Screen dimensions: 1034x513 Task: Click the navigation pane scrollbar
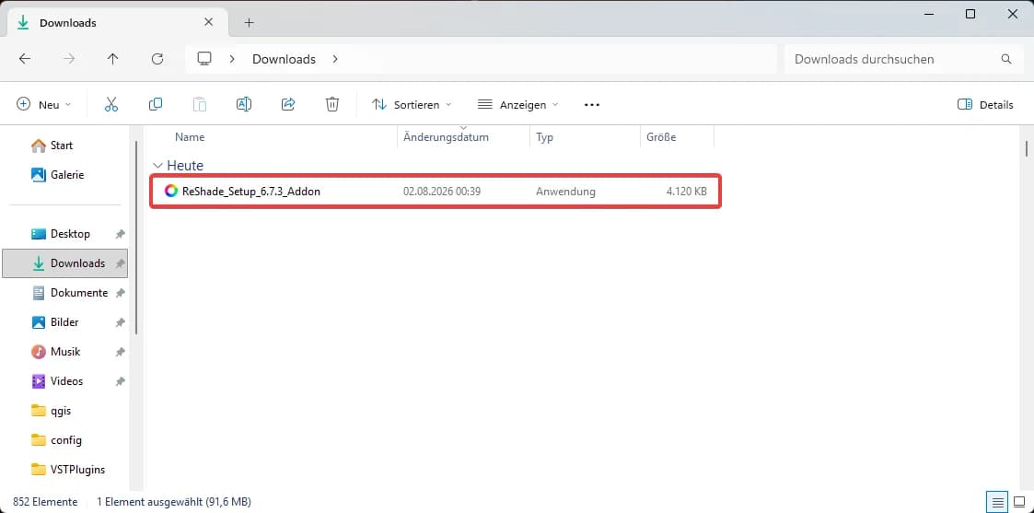(136, 238)
